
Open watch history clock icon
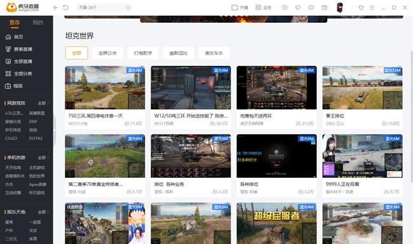click(285, 8)
